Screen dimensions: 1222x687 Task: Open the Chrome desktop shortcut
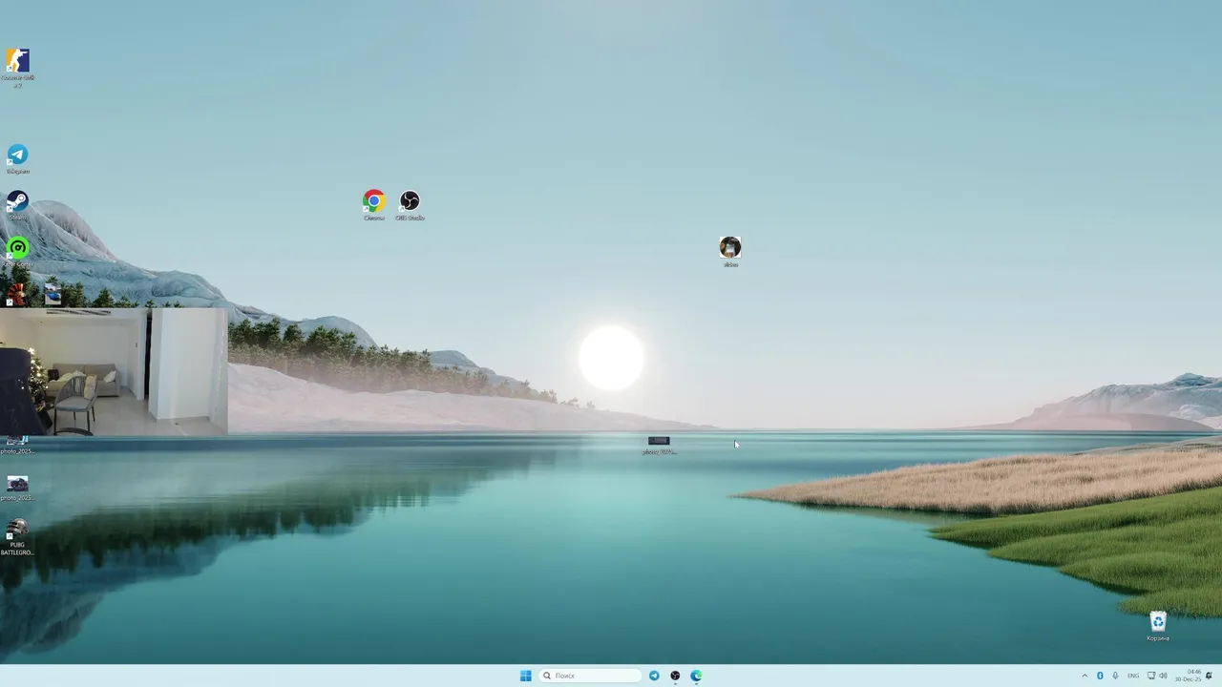pos(374,204)
